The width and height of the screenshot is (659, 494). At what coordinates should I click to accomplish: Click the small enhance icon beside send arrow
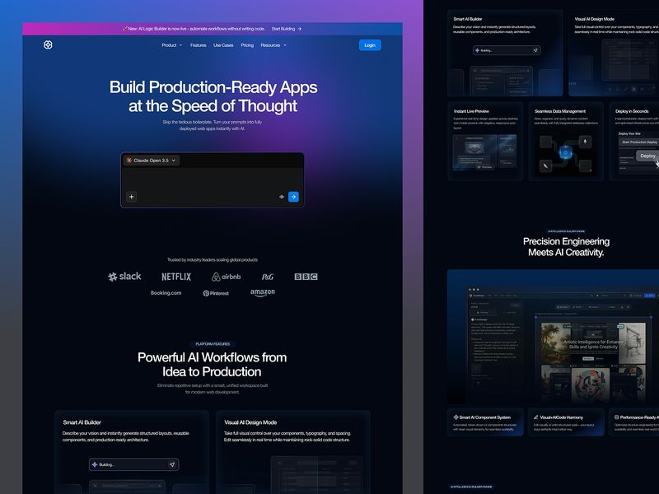tap(282, 197)
